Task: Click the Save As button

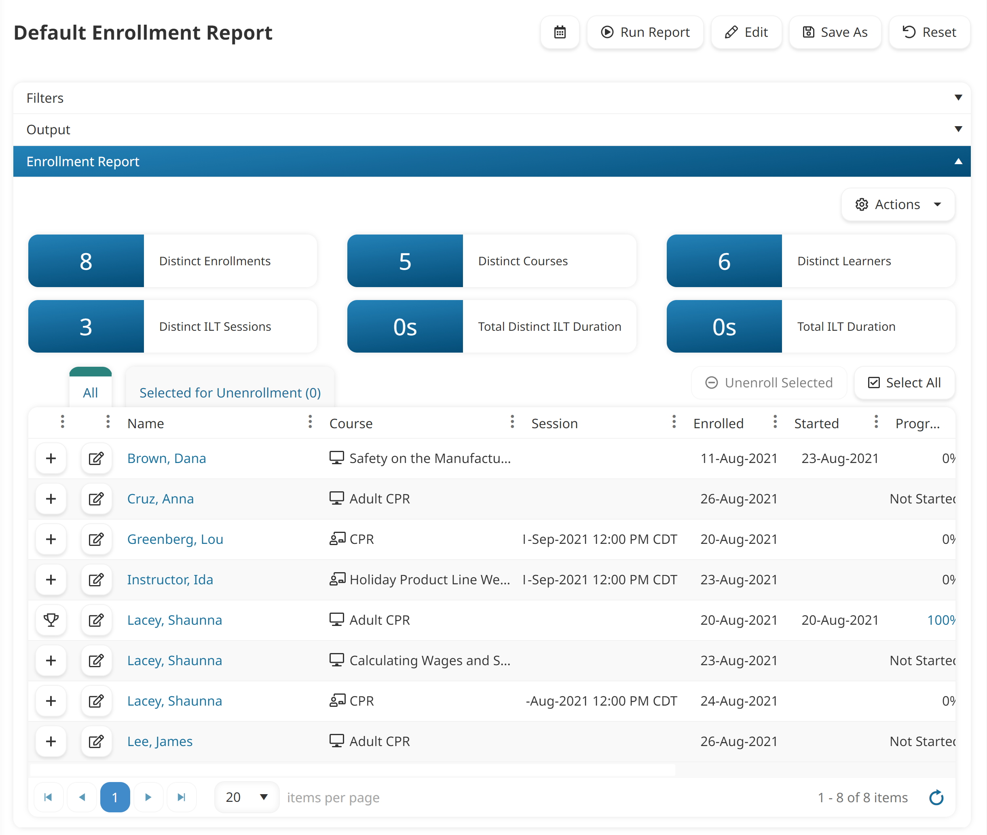Action: 835,32
